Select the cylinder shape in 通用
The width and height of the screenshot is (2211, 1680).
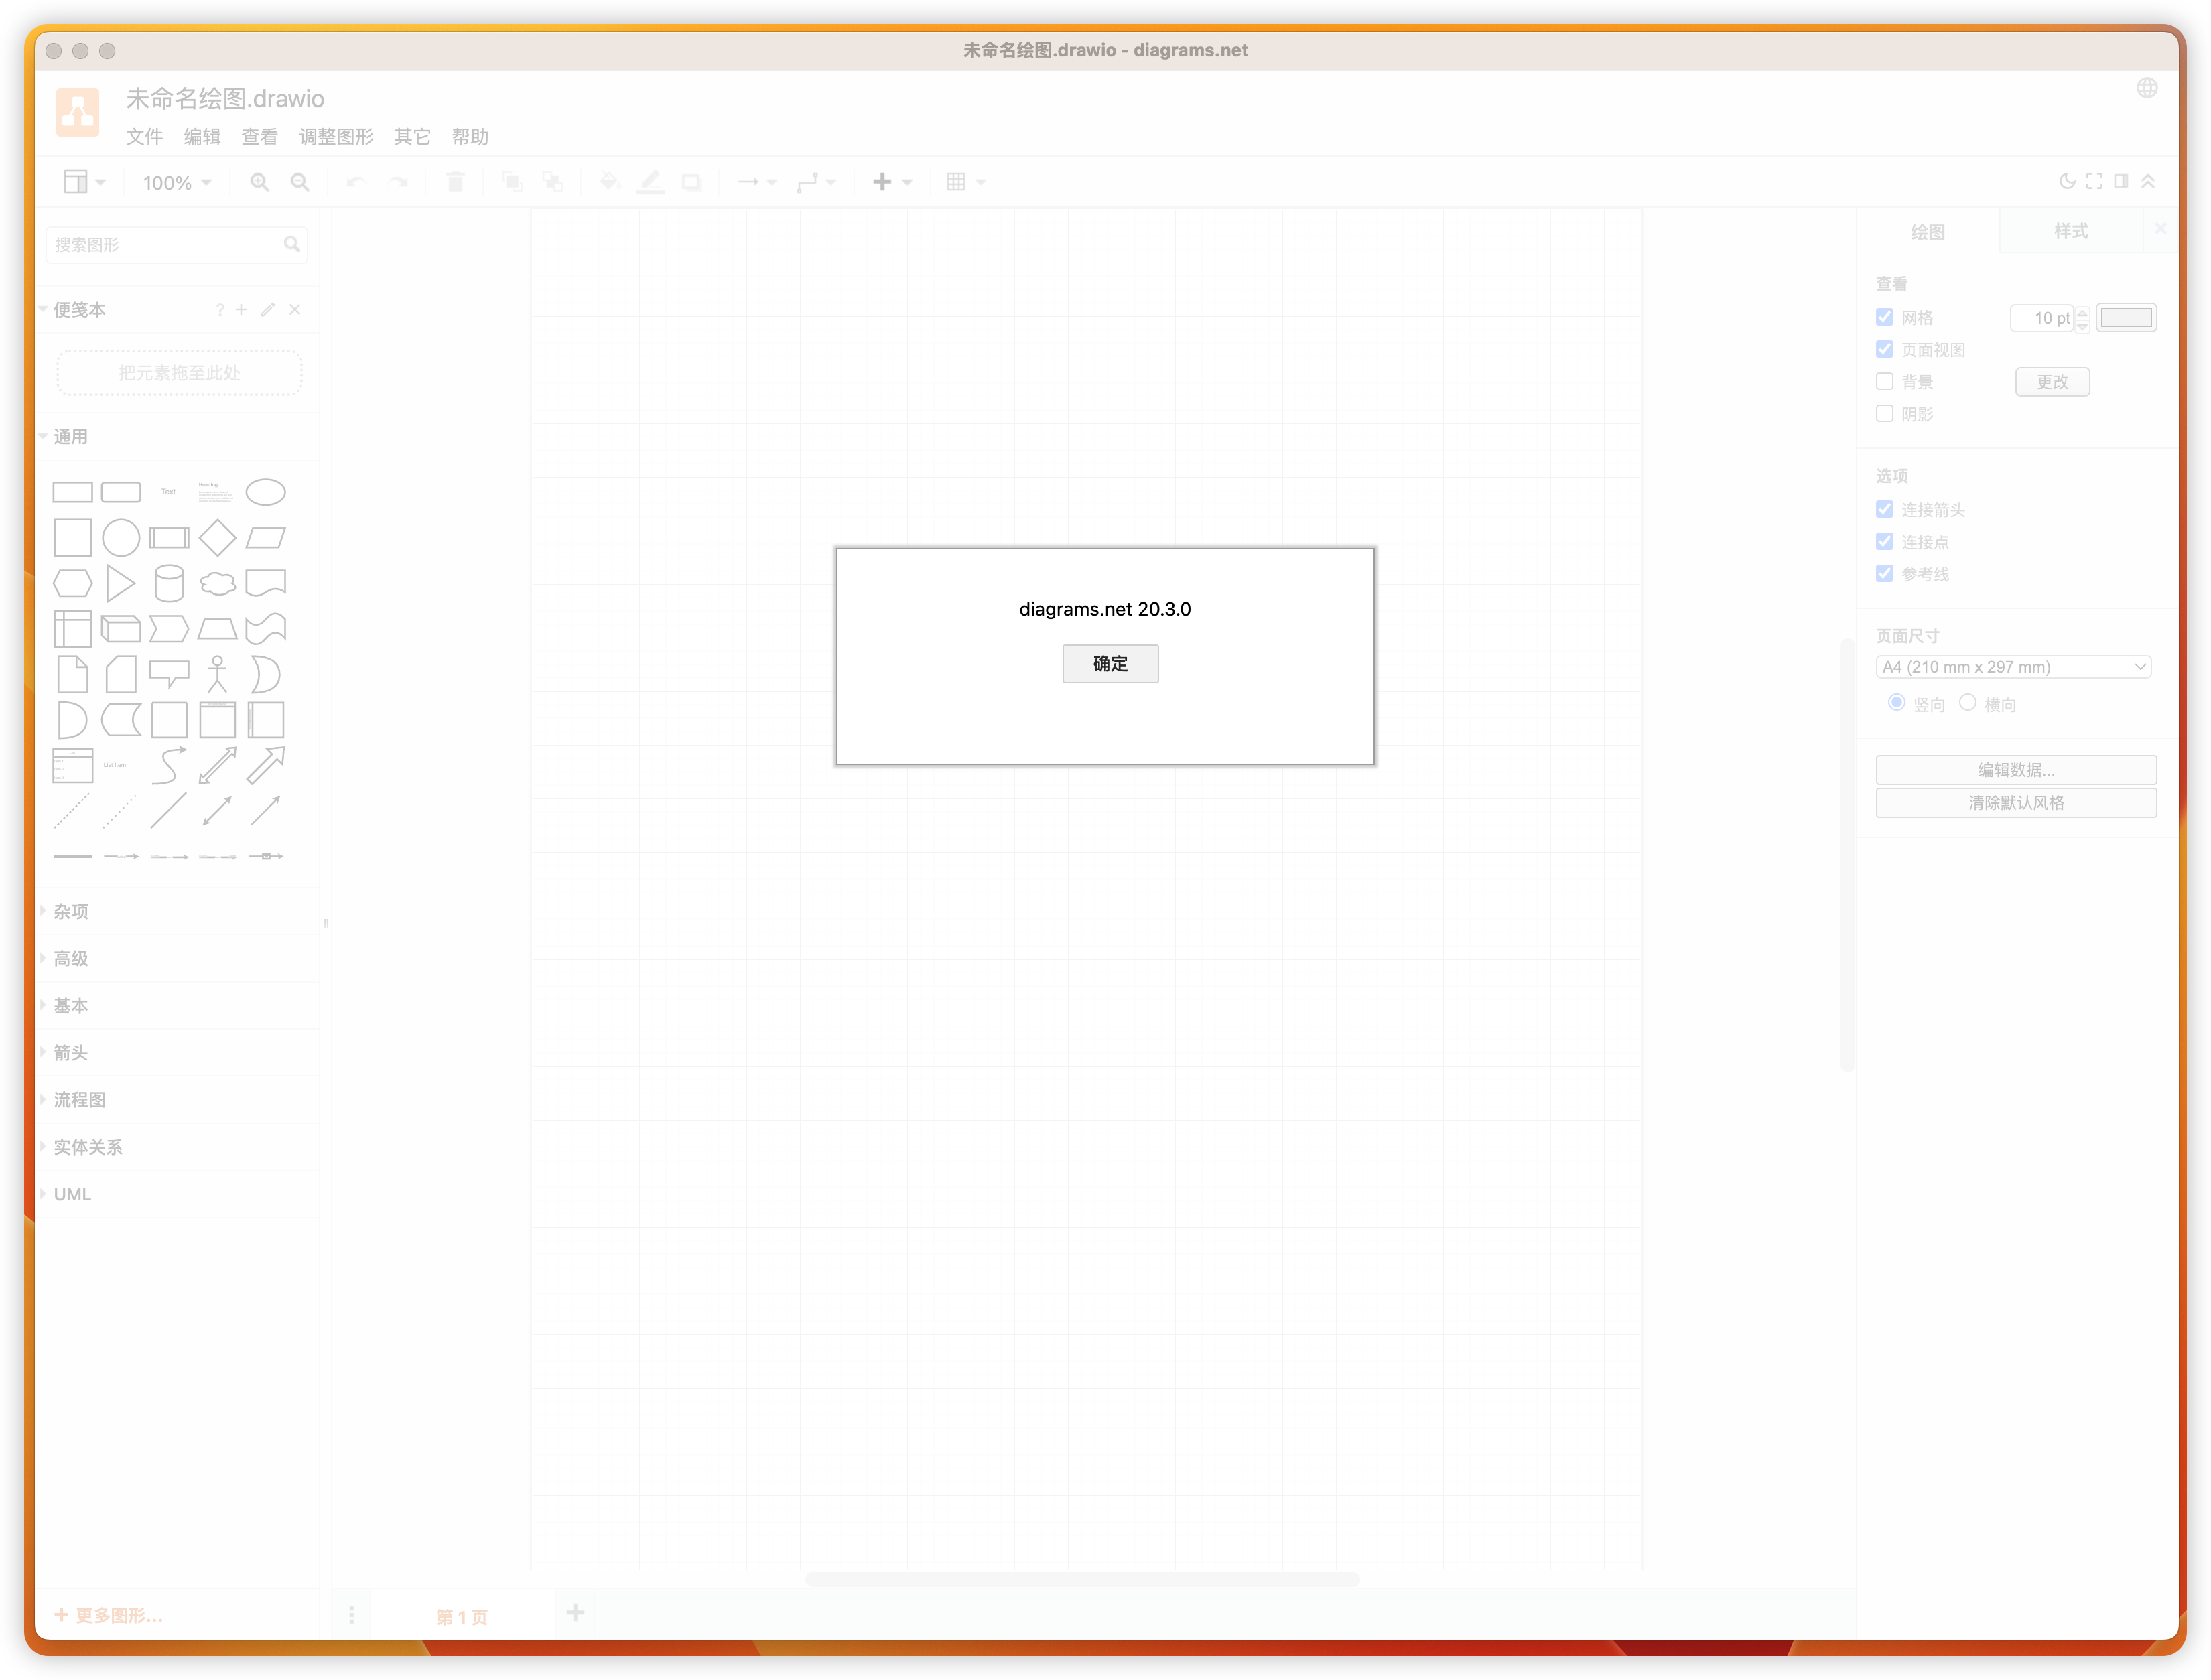point(169,584)
